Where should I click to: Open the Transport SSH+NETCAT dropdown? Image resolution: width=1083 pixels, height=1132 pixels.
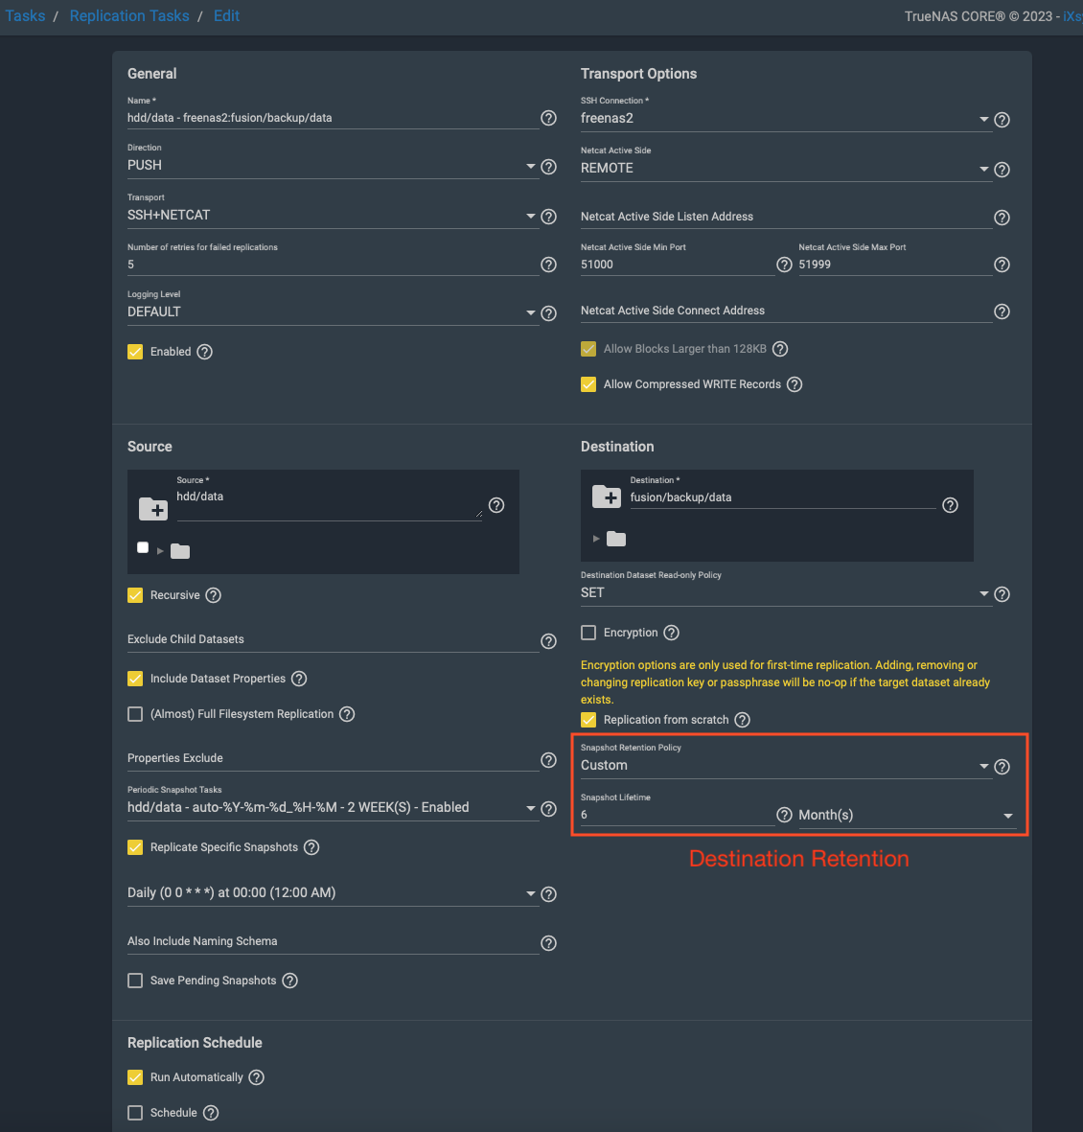pyautogui.click(x=326, y=216)
